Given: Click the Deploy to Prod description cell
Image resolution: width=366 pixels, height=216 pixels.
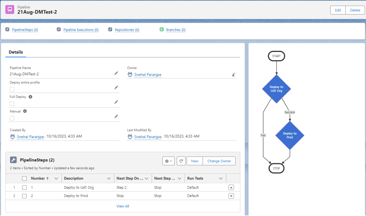Looking at the screenshot, I should pos(76,196).
